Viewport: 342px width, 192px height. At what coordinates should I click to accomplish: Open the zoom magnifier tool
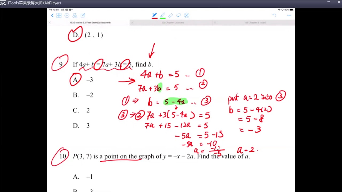point(67,15)
